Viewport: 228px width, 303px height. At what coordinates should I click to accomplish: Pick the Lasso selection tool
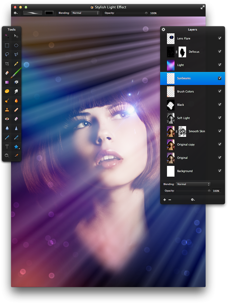click(7, 55)
